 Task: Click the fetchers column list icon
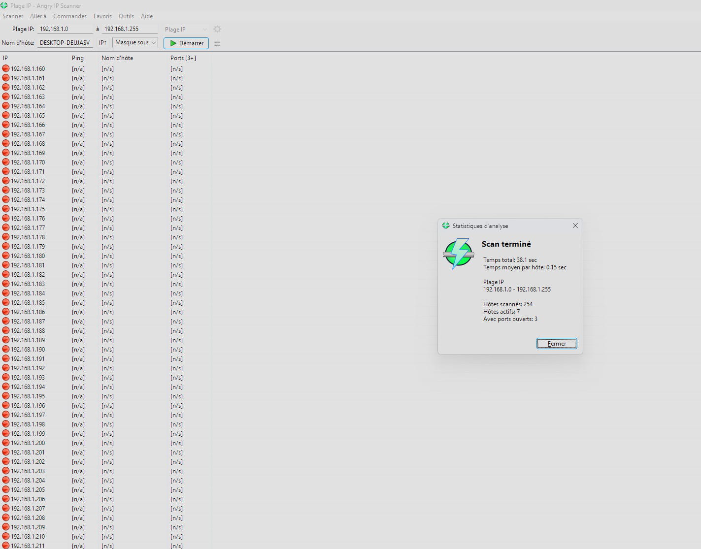217,43
